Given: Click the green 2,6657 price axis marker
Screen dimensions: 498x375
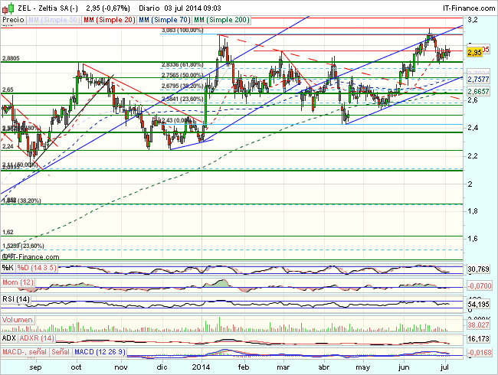Looking at the screenshot, I should (x=477, y=90).
